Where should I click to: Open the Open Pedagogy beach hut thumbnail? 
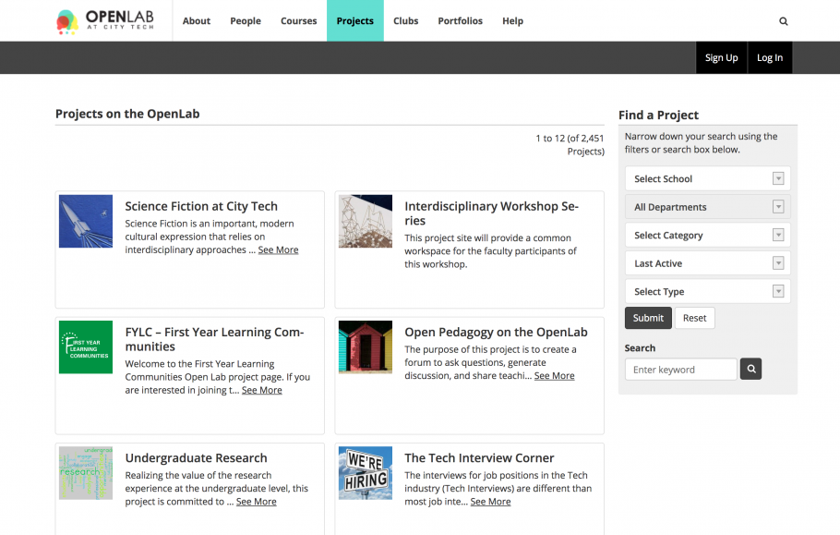pyautogui.click(x=366, y=347)
